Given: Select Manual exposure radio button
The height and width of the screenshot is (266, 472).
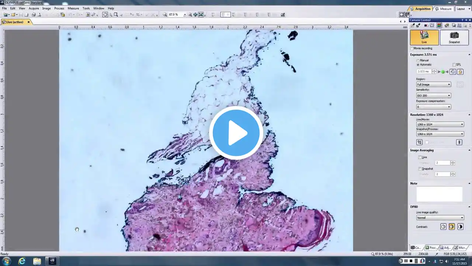Looking at the screenshot, I should (x=418, y=60).
